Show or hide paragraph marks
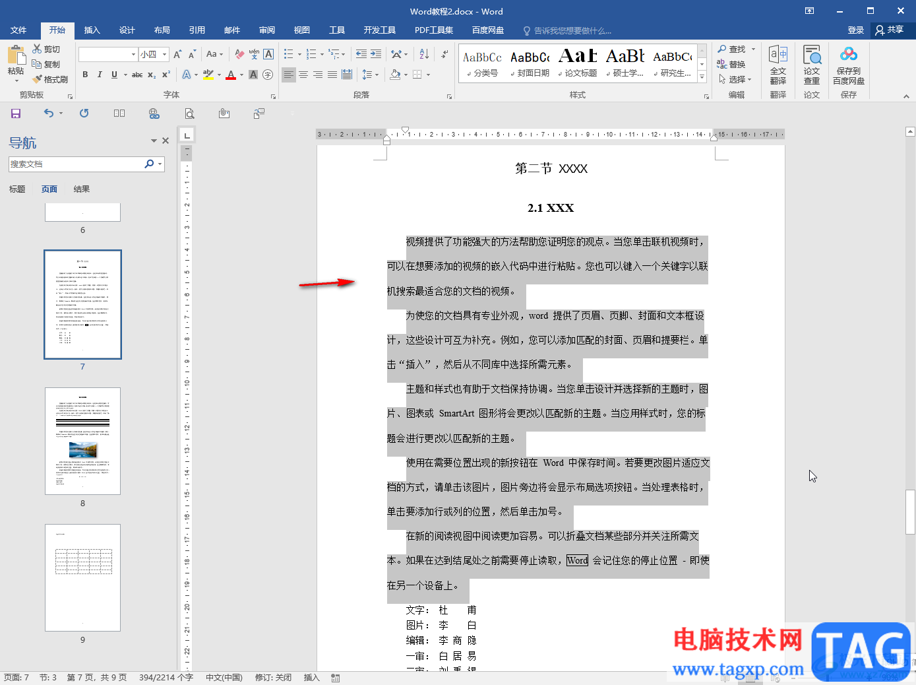Viewport: 916px width, 685px height. point(445,54)
